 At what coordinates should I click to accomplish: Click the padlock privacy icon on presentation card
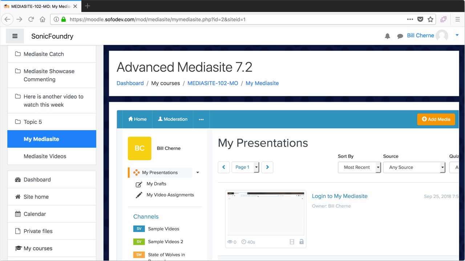coord(302,242)
